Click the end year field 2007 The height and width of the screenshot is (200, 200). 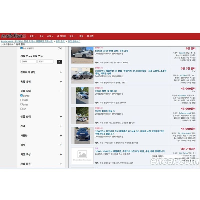(x=45, y=61)
